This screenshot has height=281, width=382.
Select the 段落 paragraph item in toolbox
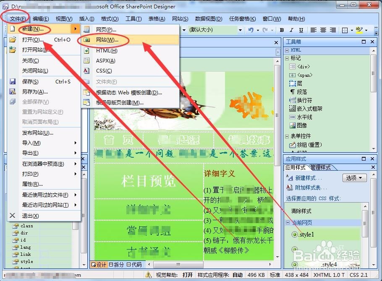pyautogui.click(x=298, y=92)
